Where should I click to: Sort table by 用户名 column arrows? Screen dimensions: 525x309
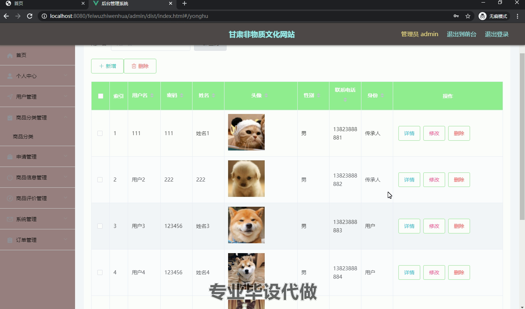(152, 95)
